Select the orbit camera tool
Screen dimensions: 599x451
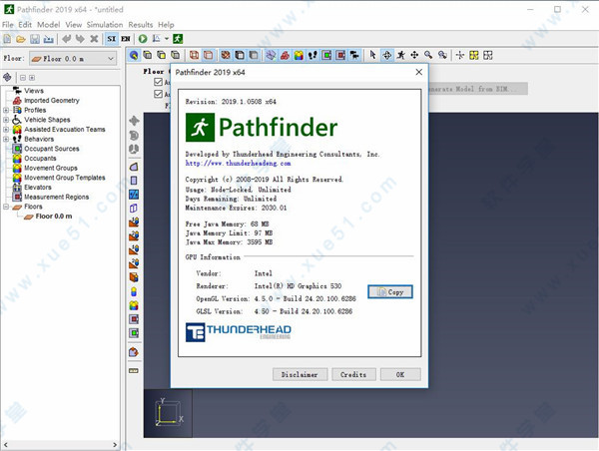point(386,55)
